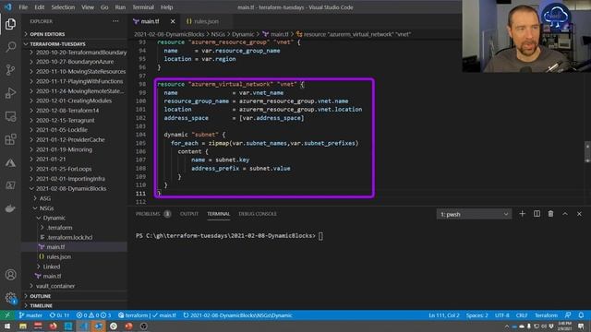The height and width of the screenshot is (332, 591).
Task: Open the Help menu
Action: click(x=166, y=7)
